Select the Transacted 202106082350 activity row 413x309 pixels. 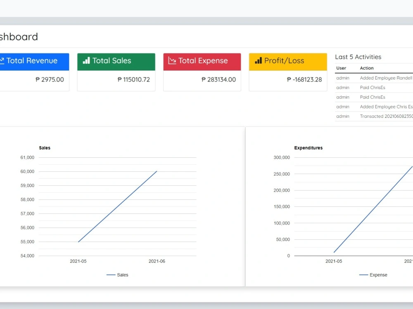click(374, 116)
